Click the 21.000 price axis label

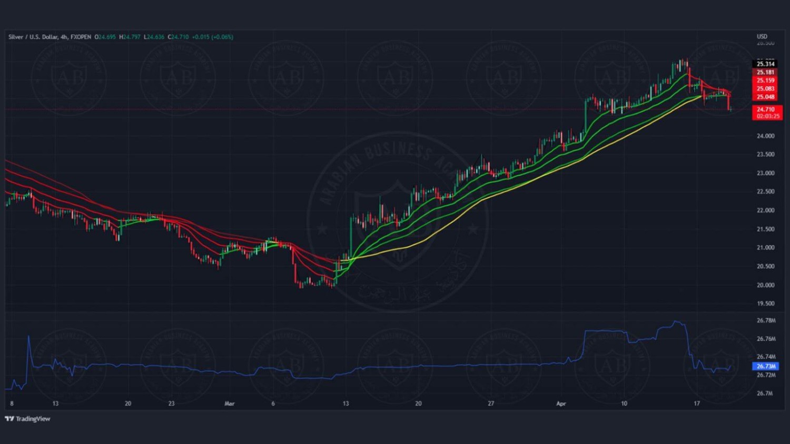click(x=765, y=248)
